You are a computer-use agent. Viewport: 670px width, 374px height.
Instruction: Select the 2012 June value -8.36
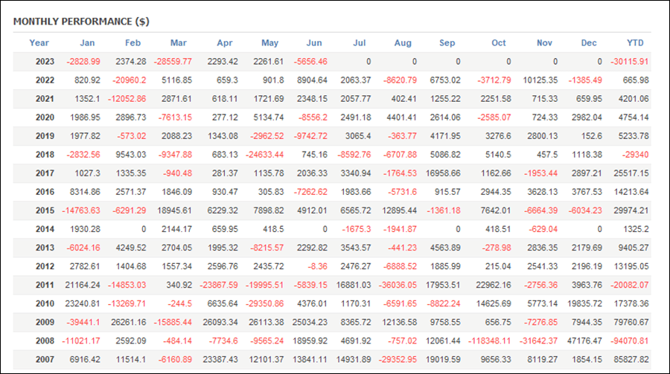coord(317,266)
